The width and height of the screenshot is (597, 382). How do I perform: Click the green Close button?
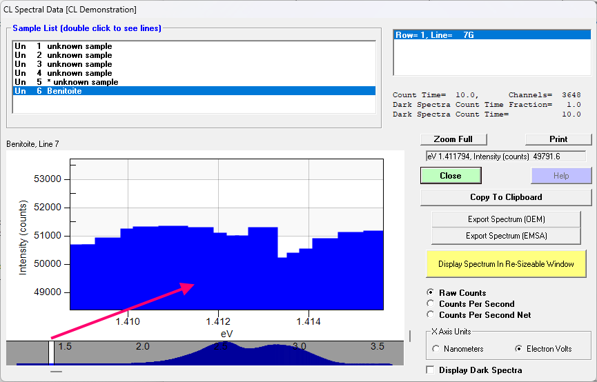click(450, 176)
